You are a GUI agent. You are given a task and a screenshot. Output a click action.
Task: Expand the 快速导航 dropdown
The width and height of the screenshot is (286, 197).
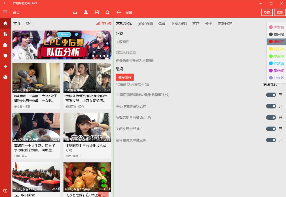(x=273, y=85)
